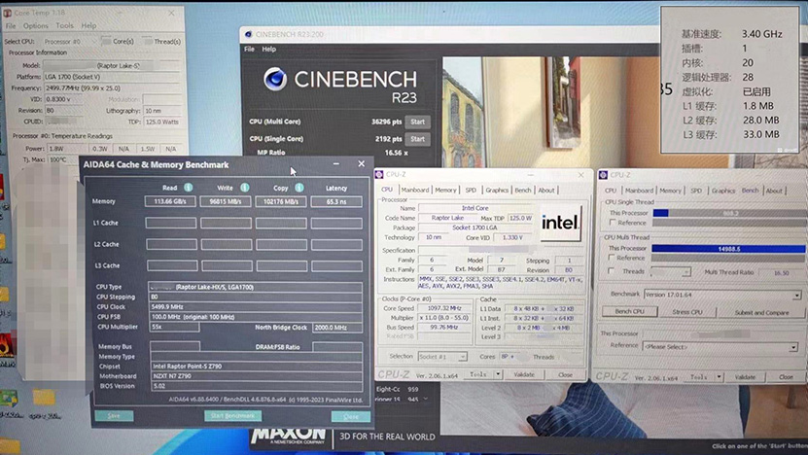
Task: Enable the Threads checkbox in CPU-Z Bench
Action: pos(612,271)
